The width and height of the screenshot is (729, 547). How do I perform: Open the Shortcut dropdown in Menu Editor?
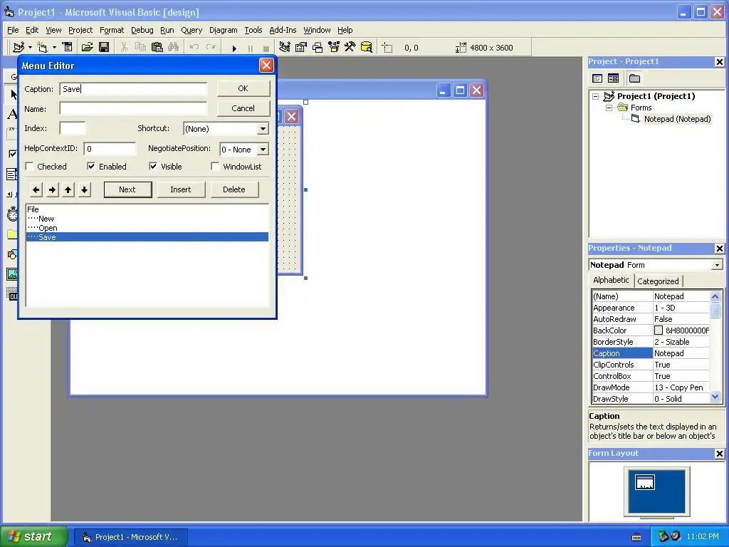263,129
